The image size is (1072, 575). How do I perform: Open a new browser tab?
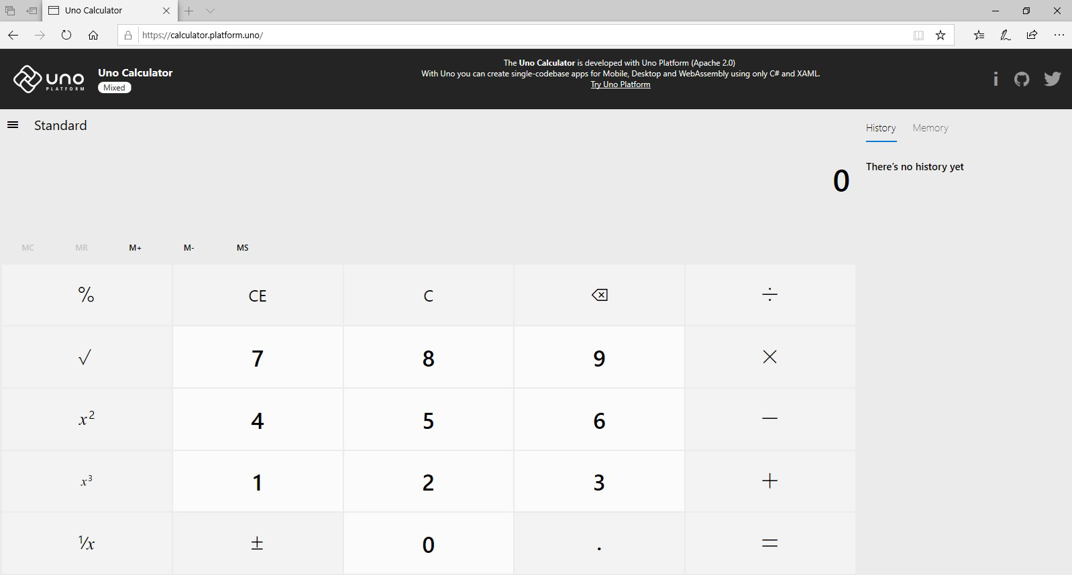(x=189, y=11)
